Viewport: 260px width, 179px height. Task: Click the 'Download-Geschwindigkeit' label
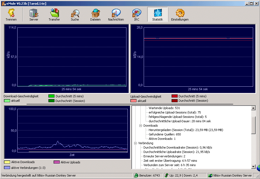point(21,96)
